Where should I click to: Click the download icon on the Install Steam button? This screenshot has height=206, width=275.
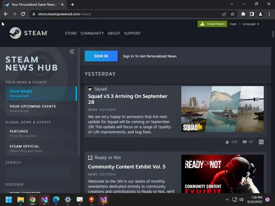[x=202, y=24]
